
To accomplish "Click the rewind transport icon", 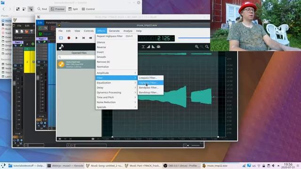I will pos(90,38).
